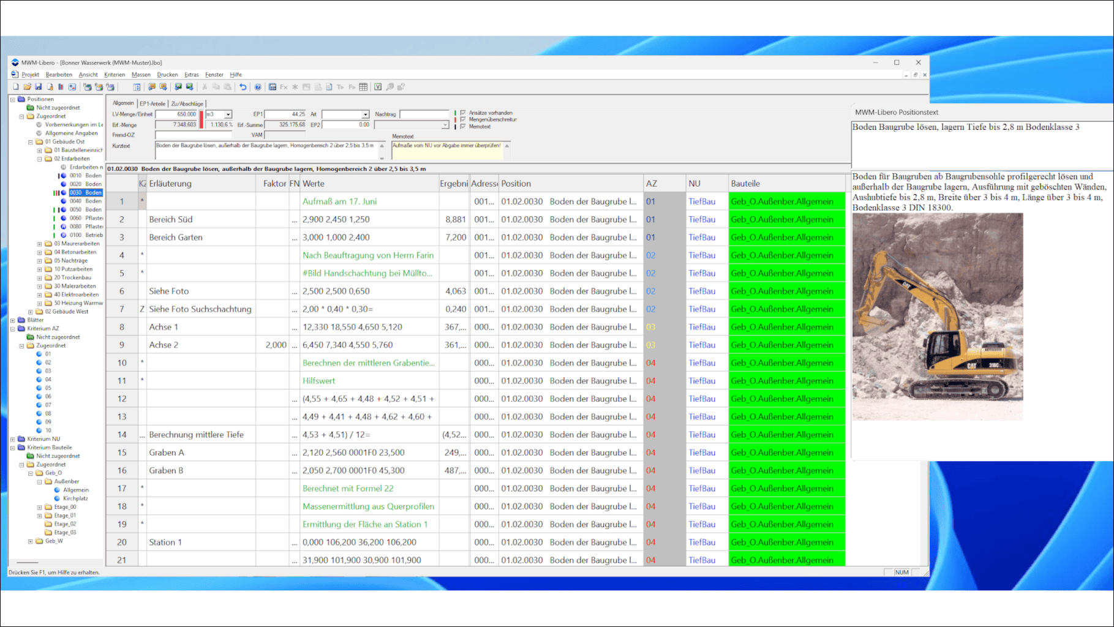Open the Art dropdown list
Image resolution: width=1114 pixels, height=627 pixels.
(365, 115)
